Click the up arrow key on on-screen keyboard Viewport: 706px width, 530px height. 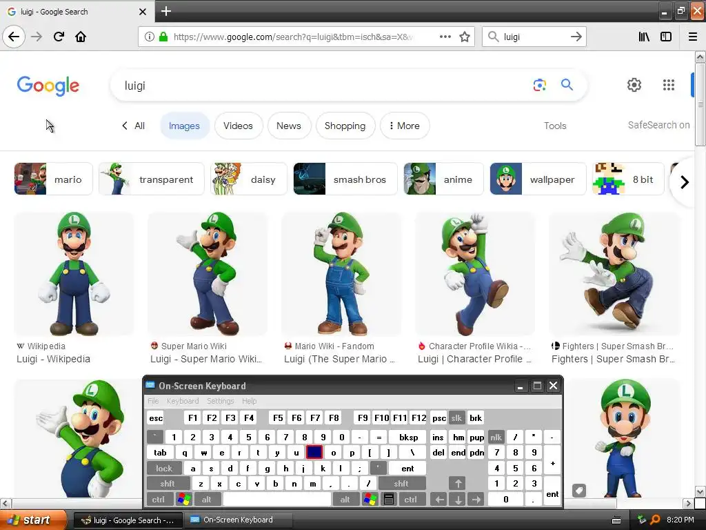458,484
